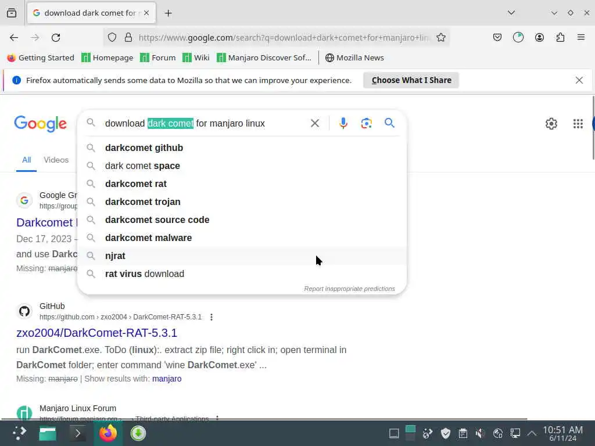
Task: Open the clipboard tray icon
Action: [463, 433]
